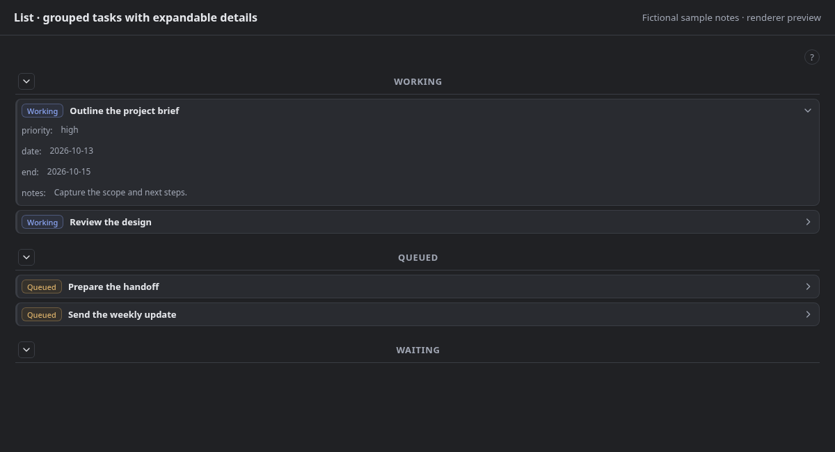The height and width of the screenshot is (452, 835).
Task: Expand Review the design row chevron
Action: click(808, 222)
